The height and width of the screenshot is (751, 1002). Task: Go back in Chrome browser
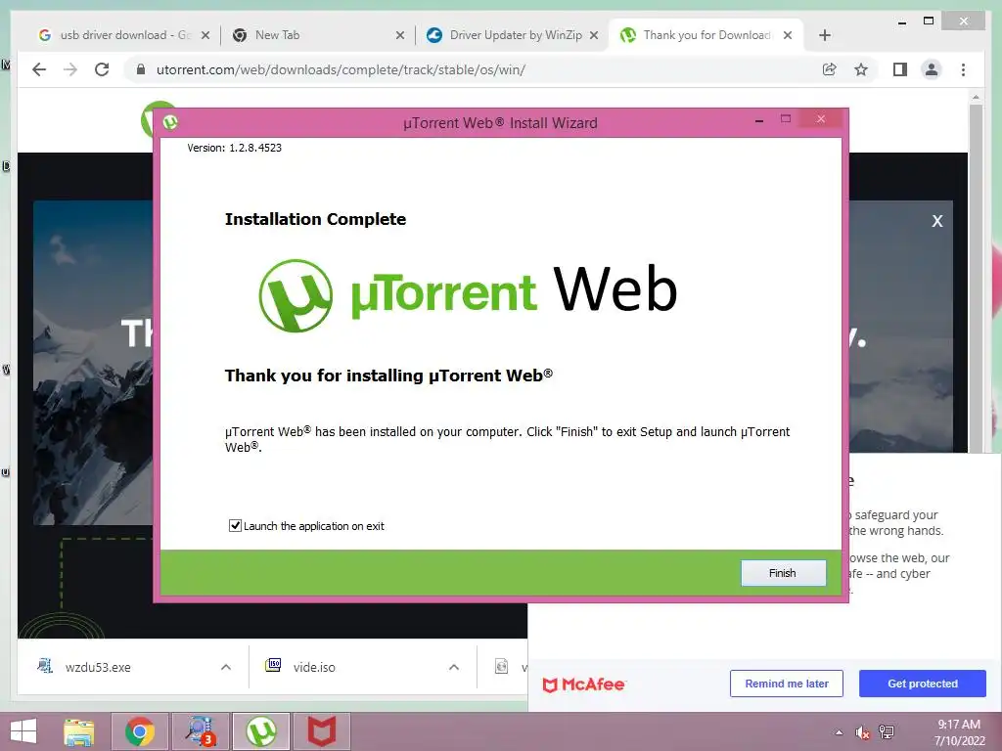point(39,69)
